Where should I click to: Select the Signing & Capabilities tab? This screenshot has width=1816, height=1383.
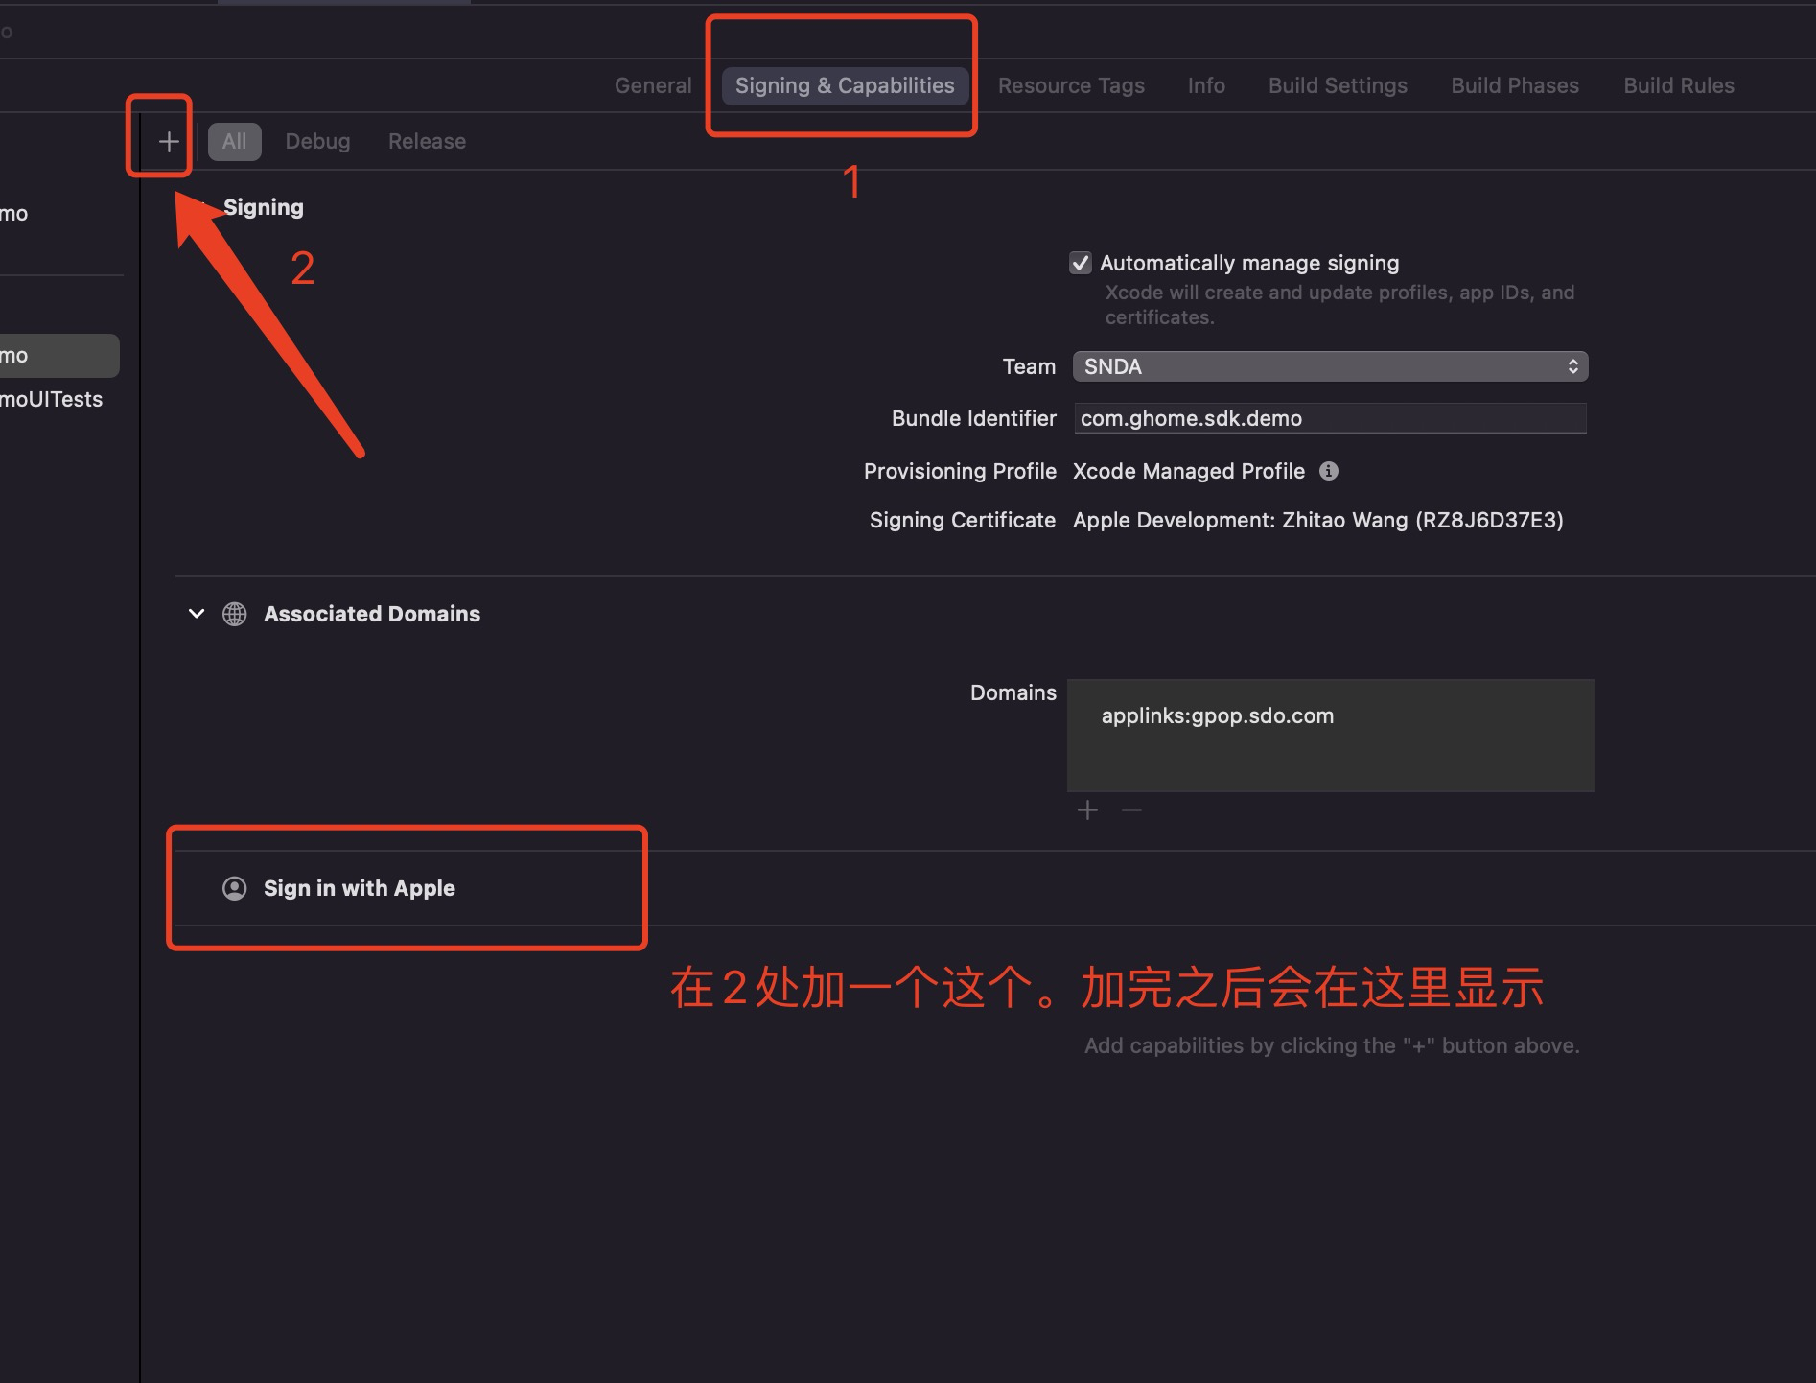point(845,85)
